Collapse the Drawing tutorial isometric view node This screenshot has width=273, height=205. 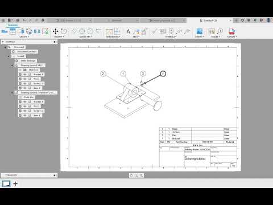[12, 93]
